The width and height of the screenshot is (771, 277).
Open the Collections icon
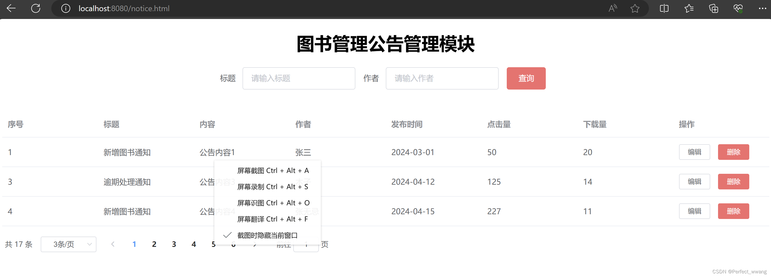(x=714, y=8)
